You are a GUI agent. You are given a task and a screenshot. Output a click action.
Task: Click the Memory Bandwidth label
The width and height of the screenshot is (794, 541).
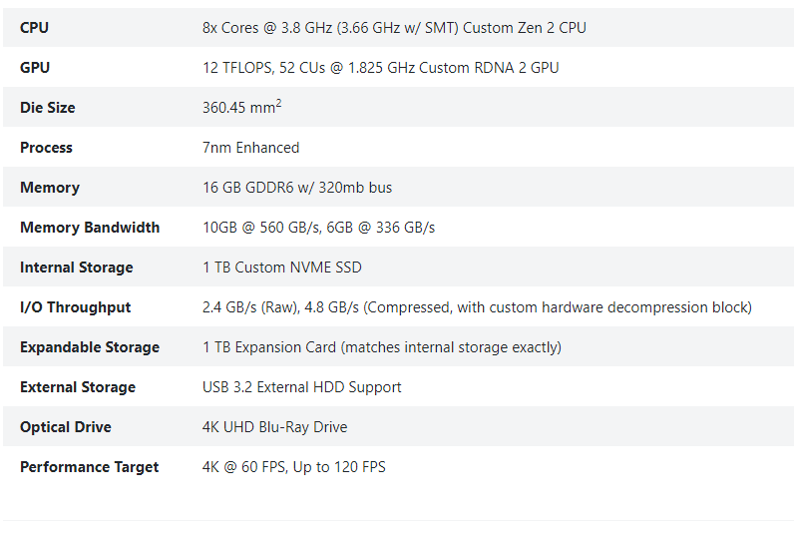click(x=90, y=228)
